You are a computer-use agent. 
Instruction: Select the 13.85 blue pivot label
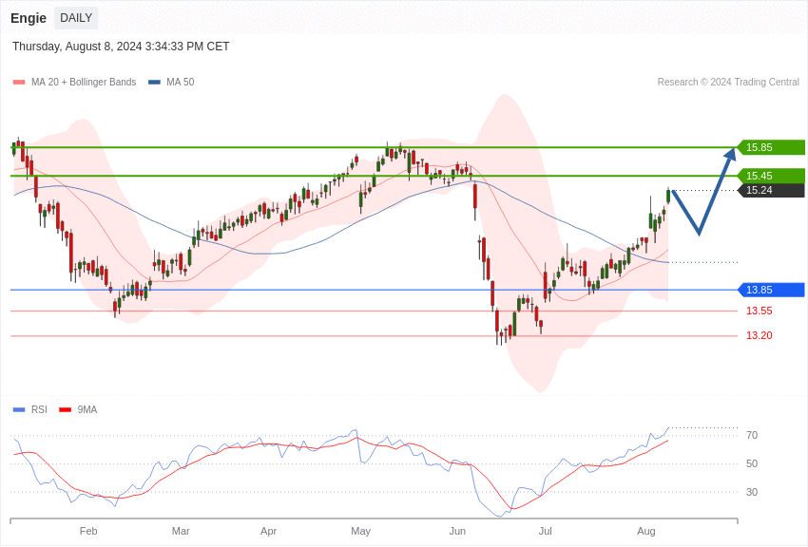(771, 290)
